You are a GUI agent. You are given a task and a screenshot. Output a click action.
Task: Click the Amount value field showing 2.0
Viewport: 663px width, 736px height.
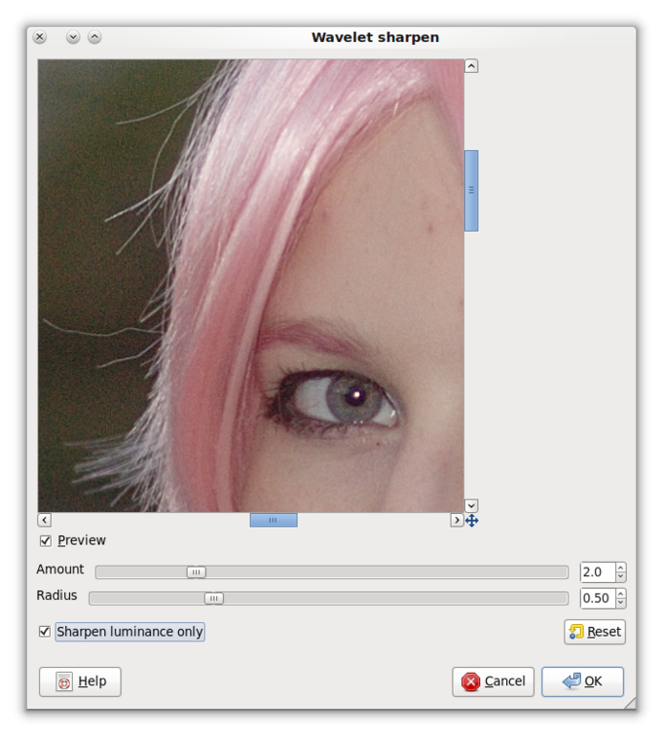[x=597, y=572]
